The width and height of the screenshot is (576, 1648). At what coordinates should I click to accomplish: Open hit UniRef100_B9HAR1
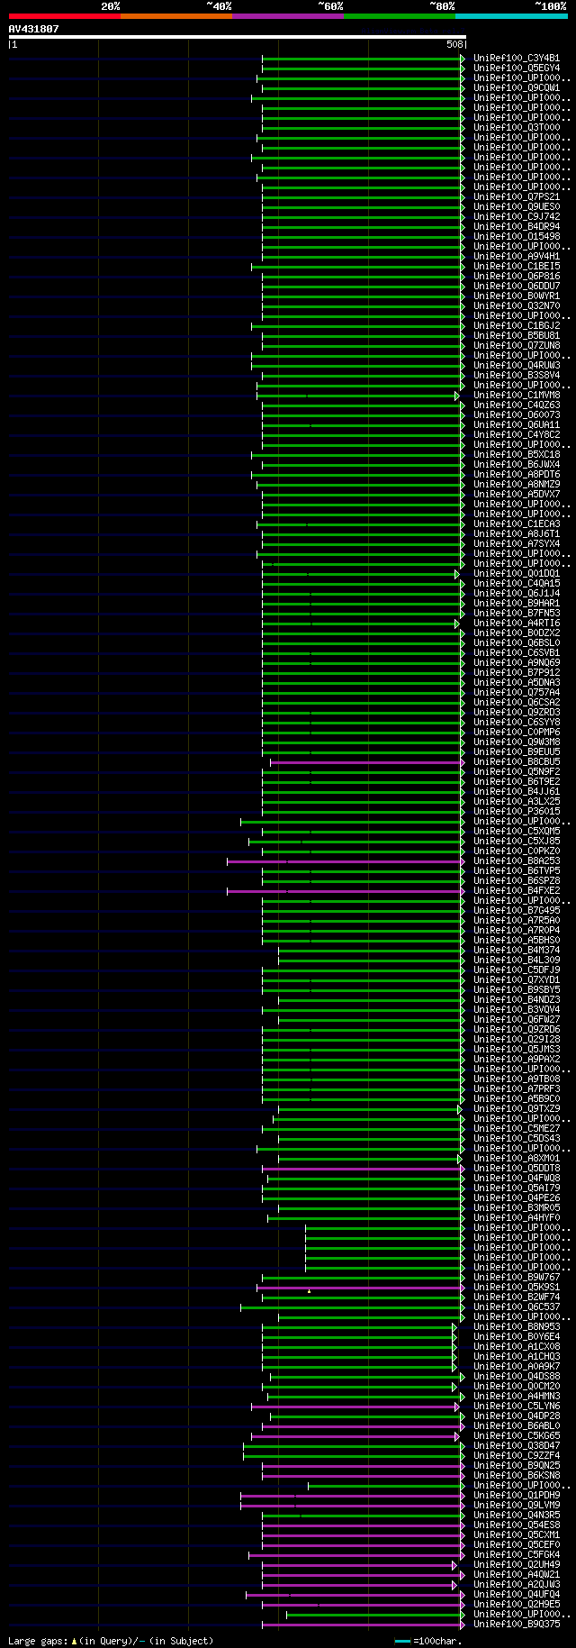point(517,604)
